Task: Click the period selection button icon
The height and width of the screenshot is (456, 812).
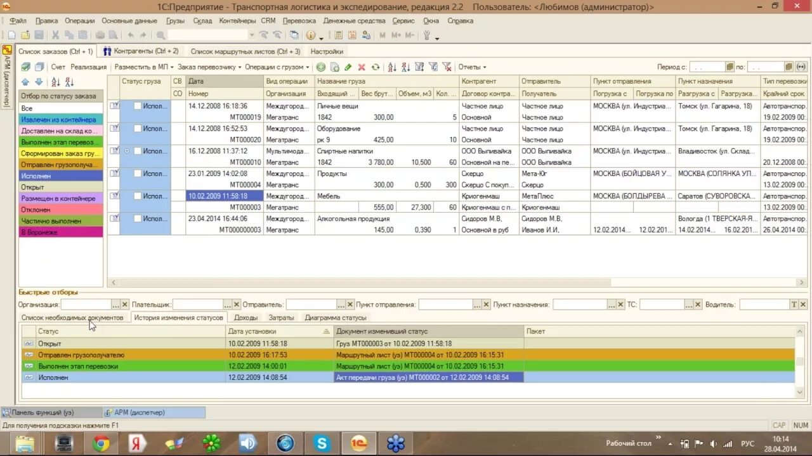Action: tap(801, 66)
